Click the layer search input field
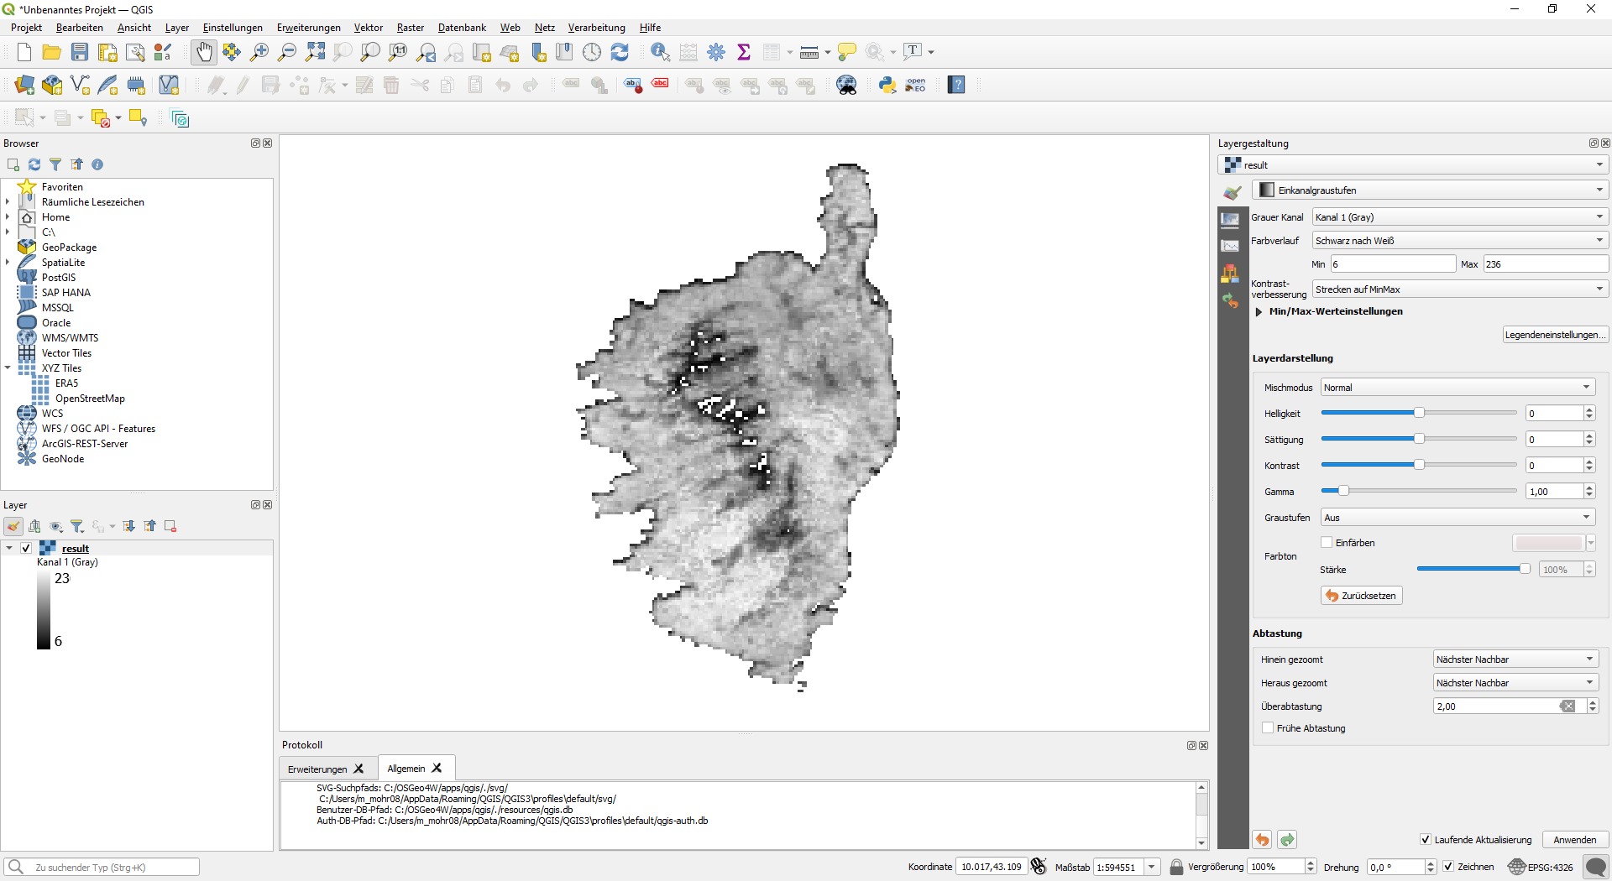 coord(101,867)
